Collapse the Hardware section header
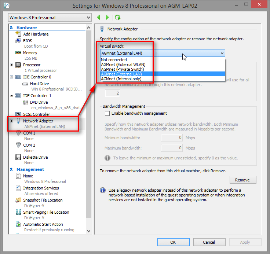The image size is (270, 254). click(x=11, y=27)
